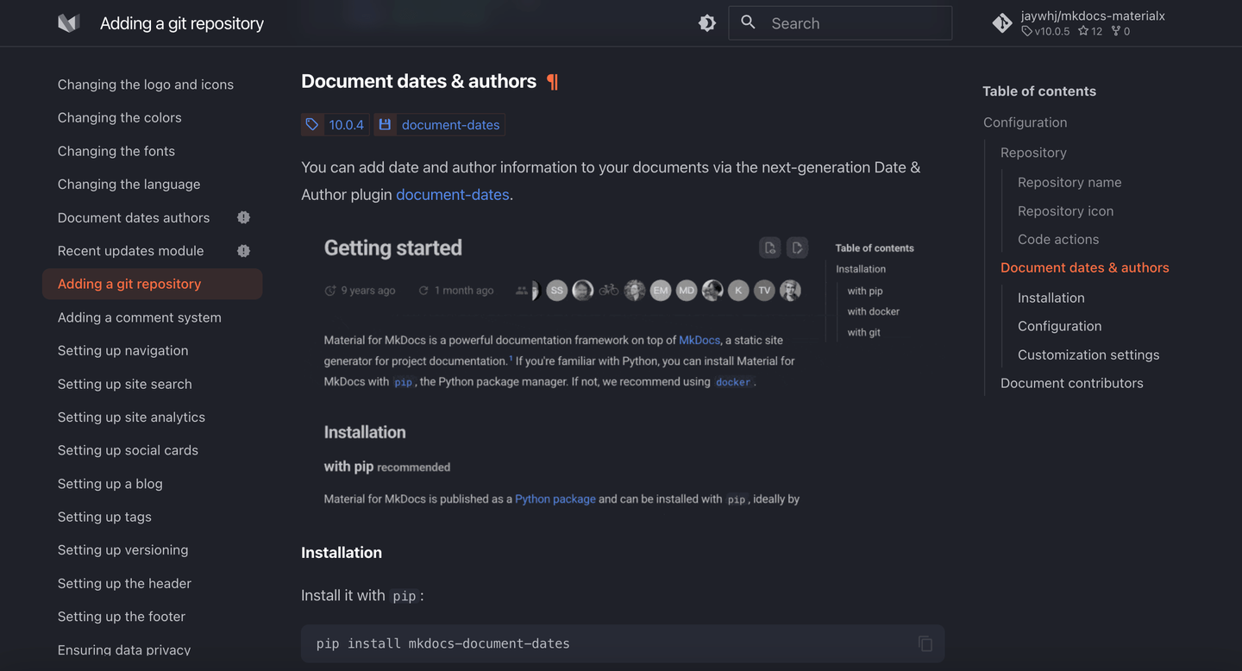Click the Material logo in the header
This screenshot has width=1242, height=671.
point(69,23)
